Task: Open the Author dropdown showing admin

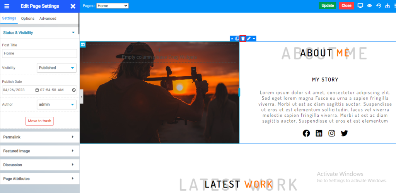Action: pos(56,104)
